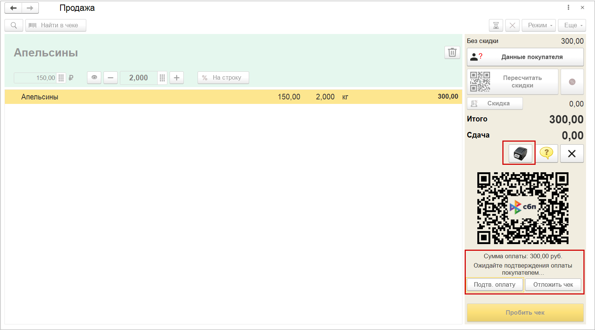Click the yellow question mark help button

point(546,154)
